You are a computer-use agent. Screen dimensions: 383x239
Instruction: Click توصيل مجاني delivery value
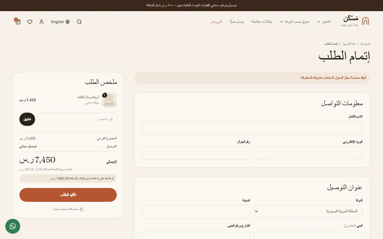pyautogui.click(x=28, y=146)
